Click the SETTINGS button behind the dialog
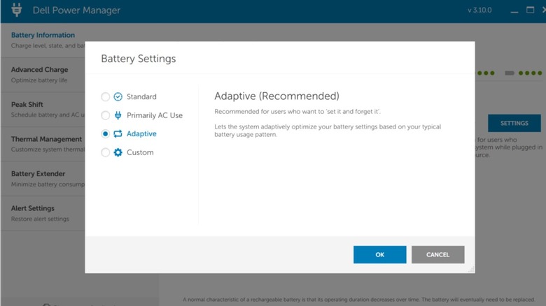 pyautogui.click(x=514, y=123)
